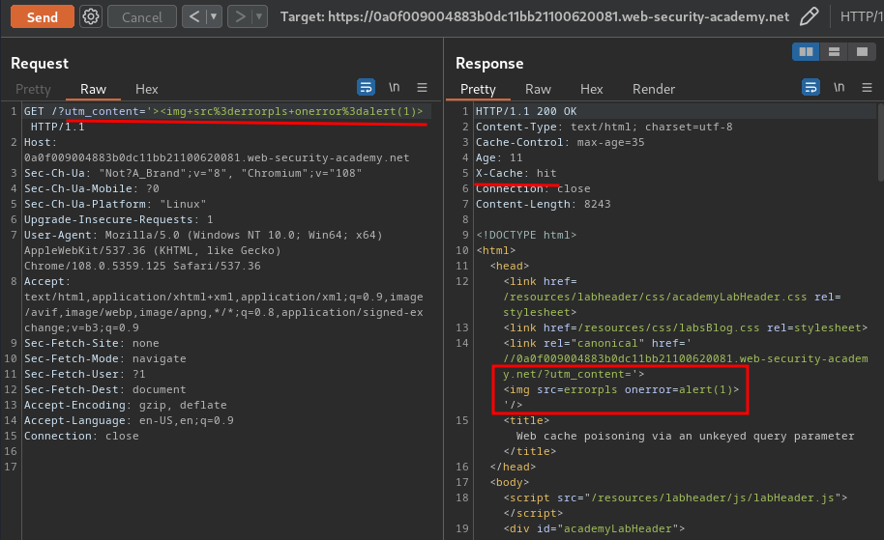The width and height of the screenshot is (884, 540).
Task: Open the forward history dropdown arrow
Action: (x=259, y=16)
